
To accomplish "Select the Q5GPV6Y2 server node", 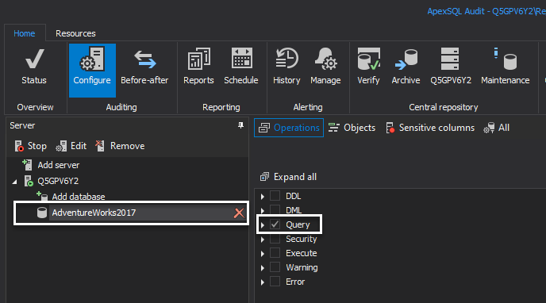I will tap(51, 181).
